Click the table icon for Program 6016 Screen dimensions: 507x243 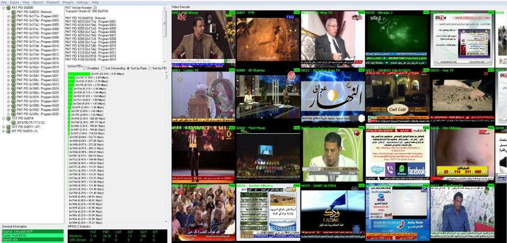tap(13, 59)
